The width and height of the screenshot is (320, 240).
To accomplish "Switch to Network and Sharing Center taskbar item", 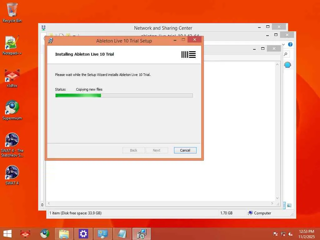I will click(x=102, y=234).
